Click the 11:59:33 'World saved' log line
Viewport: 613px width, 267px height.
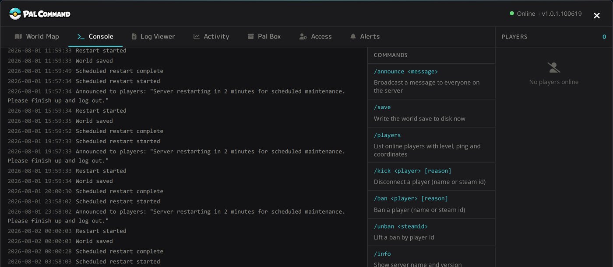tap(60, 61)
